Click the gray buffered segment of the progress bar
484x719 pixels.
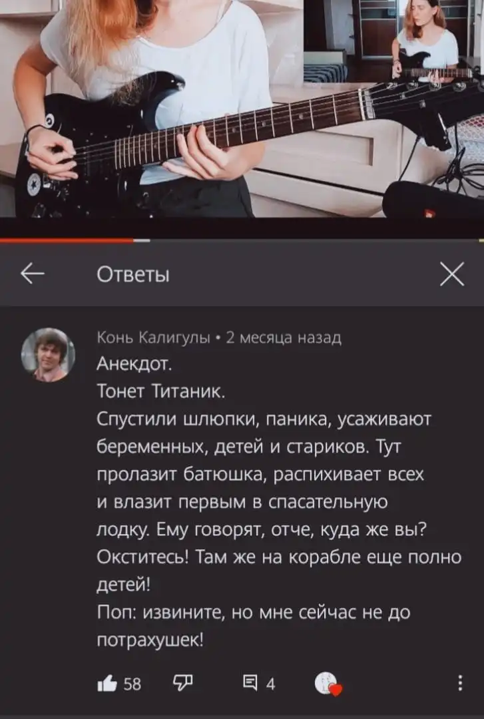[x=142, y=240]
